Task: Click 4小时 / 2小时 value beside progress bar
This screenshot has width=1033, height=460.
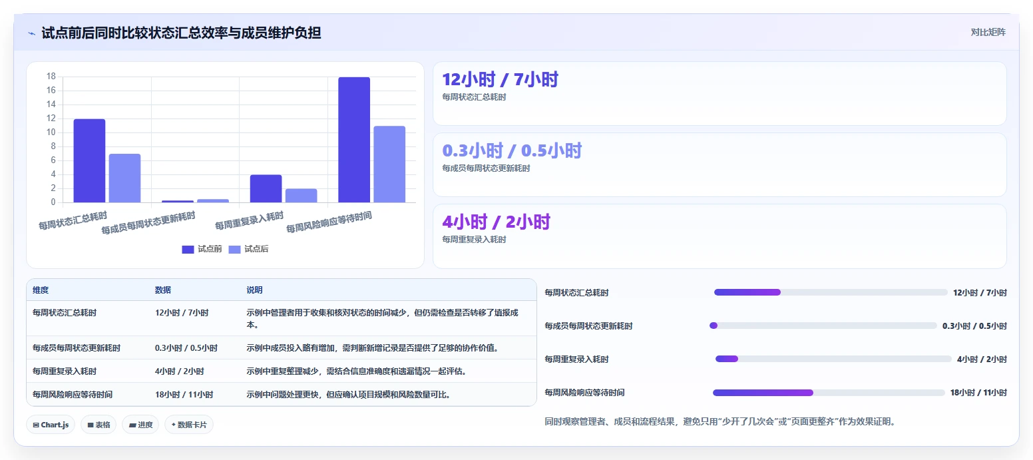Action: point(982,359)
